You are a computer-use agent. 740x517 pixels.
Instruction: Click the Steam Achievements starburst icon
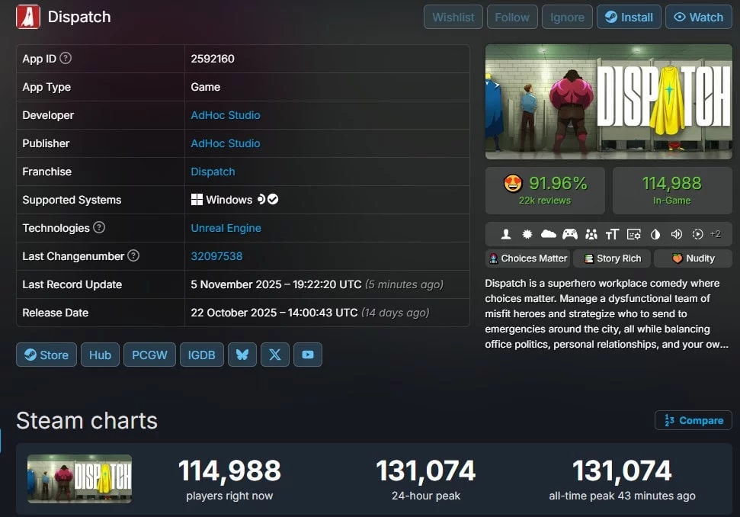pyautogui.click(x=527, y=234)
